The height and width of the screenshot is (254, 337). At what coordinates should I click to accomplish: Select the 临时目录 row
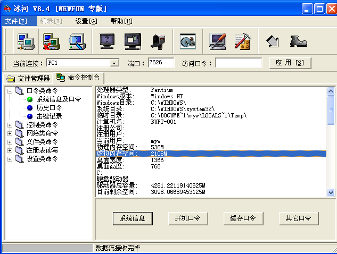pos(211,115)
